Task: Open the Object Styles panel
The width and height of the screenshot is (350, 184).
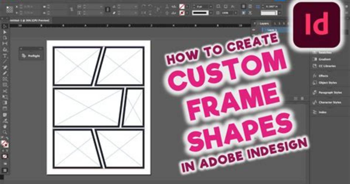Action: [x=325, y=83]
